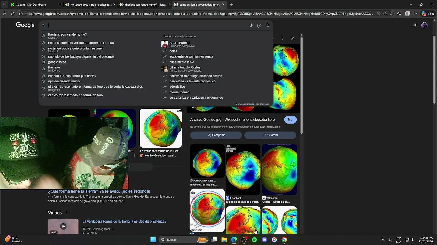
Task: Open Task View on taskbar
Action: pos(214,240)
